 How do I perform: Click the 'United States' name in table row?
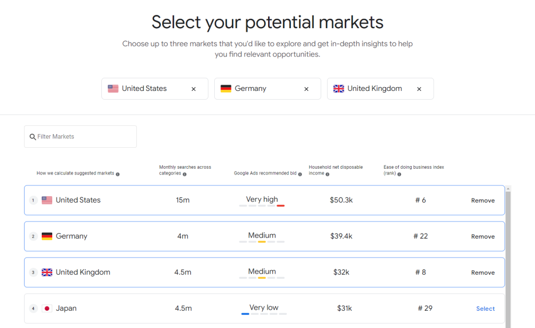(x=78, y=200)
